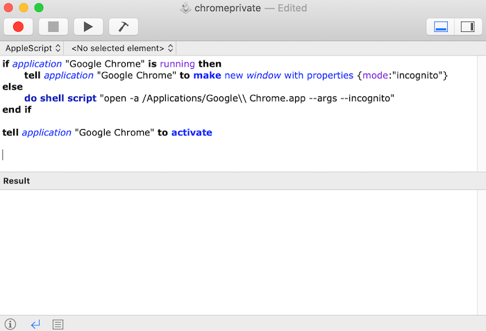Image resolution: width=486 pixels, height=331 pixels.
Task: Click the 'end if' line
Action: coord(17,110)
